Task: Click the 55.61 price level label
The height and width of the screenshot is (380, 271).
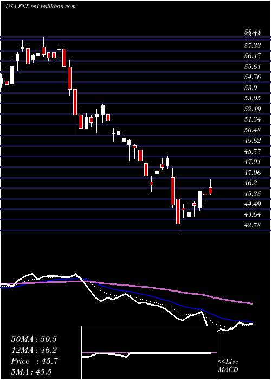Action: point(253,66)
